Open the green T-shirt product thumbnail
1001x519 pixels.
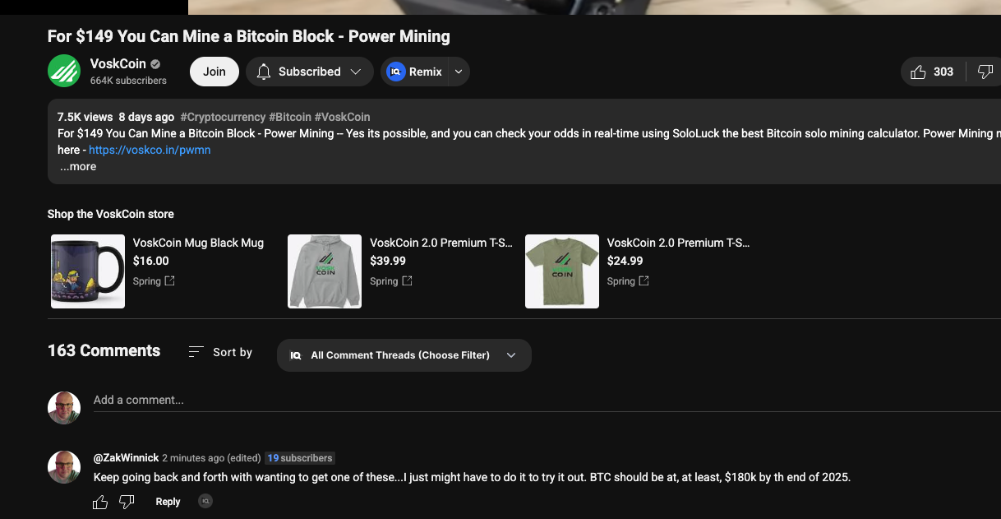tap(562, 271)
